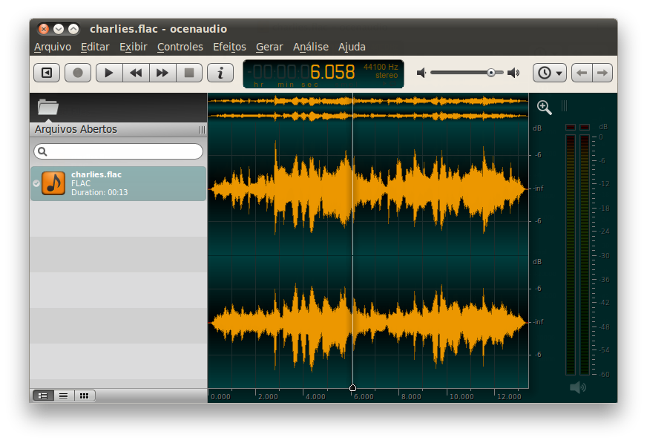Screen dimensions: 647x443
Task: Open the panel grip above the level meters
Action: [564, 105]
